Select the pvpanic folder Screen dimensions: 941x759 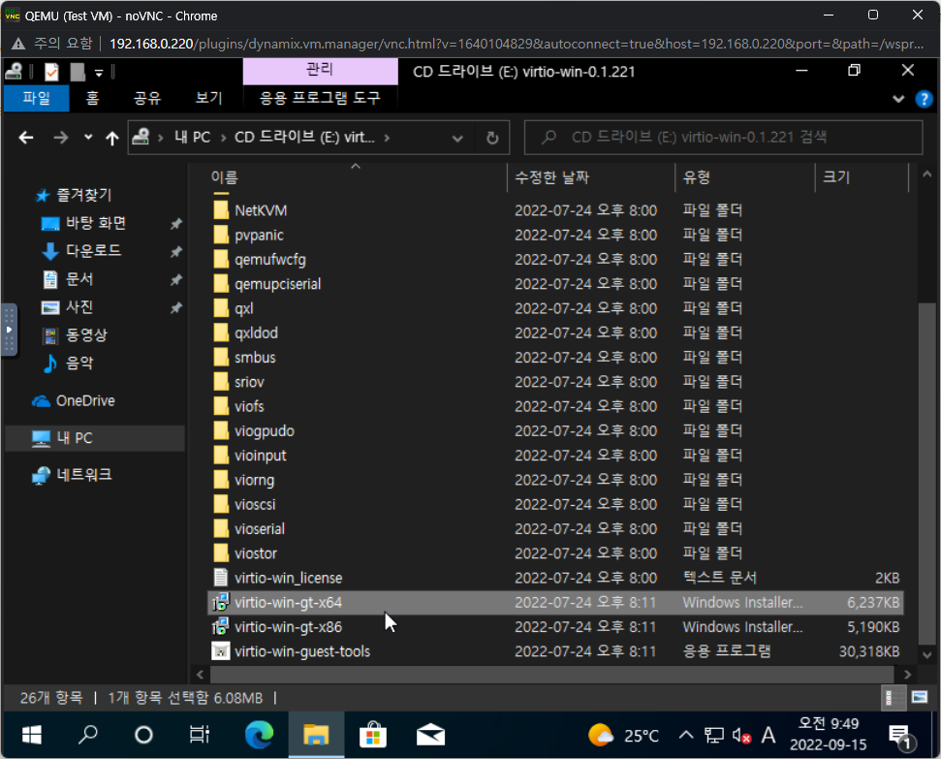coord(259,236)
